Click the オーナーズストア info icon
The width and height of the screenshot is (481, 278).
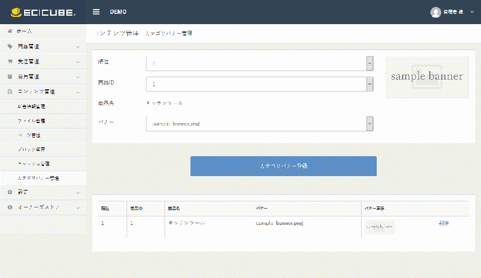(x=10, y=207)
